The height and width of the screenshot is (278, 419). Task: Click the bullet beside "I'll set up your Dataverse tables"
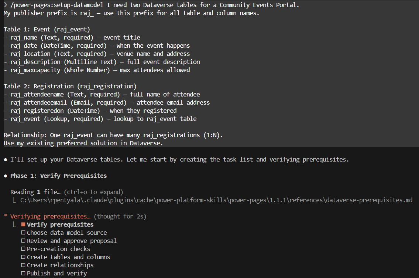pyautogui.click(x=6, y=160)
